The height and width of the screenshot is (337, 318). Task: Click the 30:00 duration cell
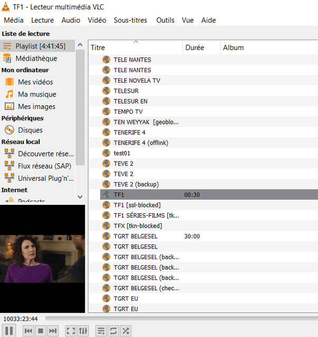pyautogui.click(x=192, y=236)
